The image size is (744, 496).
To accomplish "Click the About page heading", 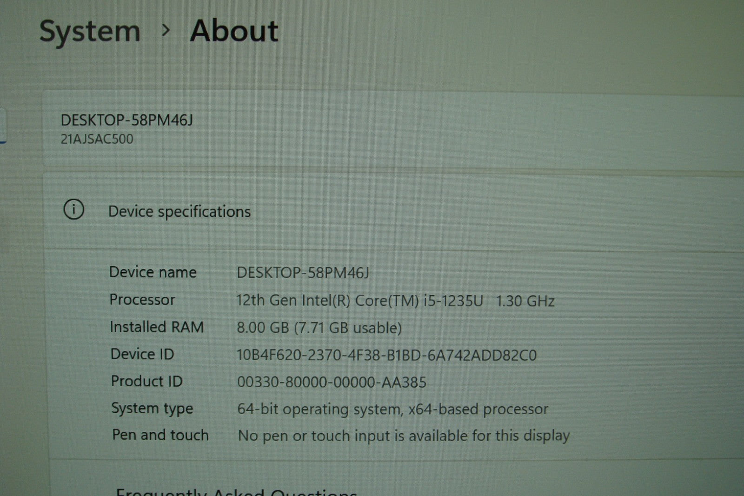I will 234,31.
